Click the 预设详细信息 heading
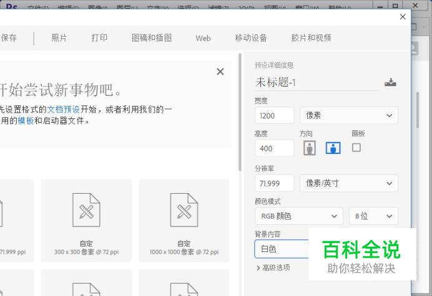The height and width of the screenshot is (296, 432). [274, 65]
